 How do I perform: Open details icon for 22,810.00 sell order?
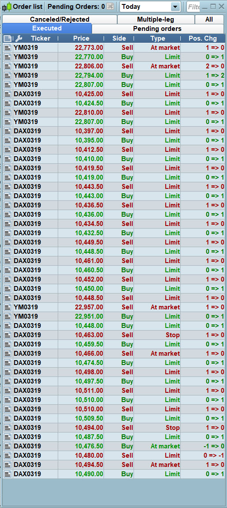[x=7, y=113]
